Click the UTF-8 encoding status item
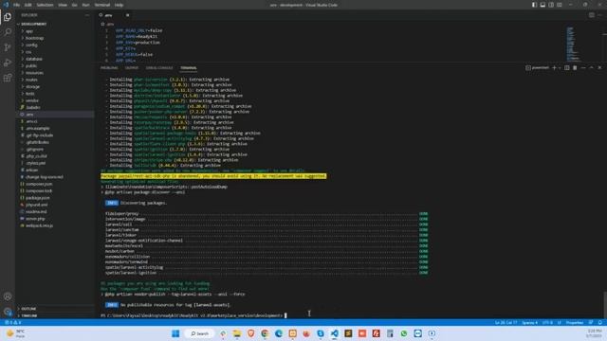The image size is (607, 341). point(547,322)
